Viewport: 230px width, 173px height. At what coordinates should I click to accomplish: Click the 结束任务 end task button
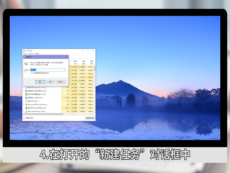90,118
